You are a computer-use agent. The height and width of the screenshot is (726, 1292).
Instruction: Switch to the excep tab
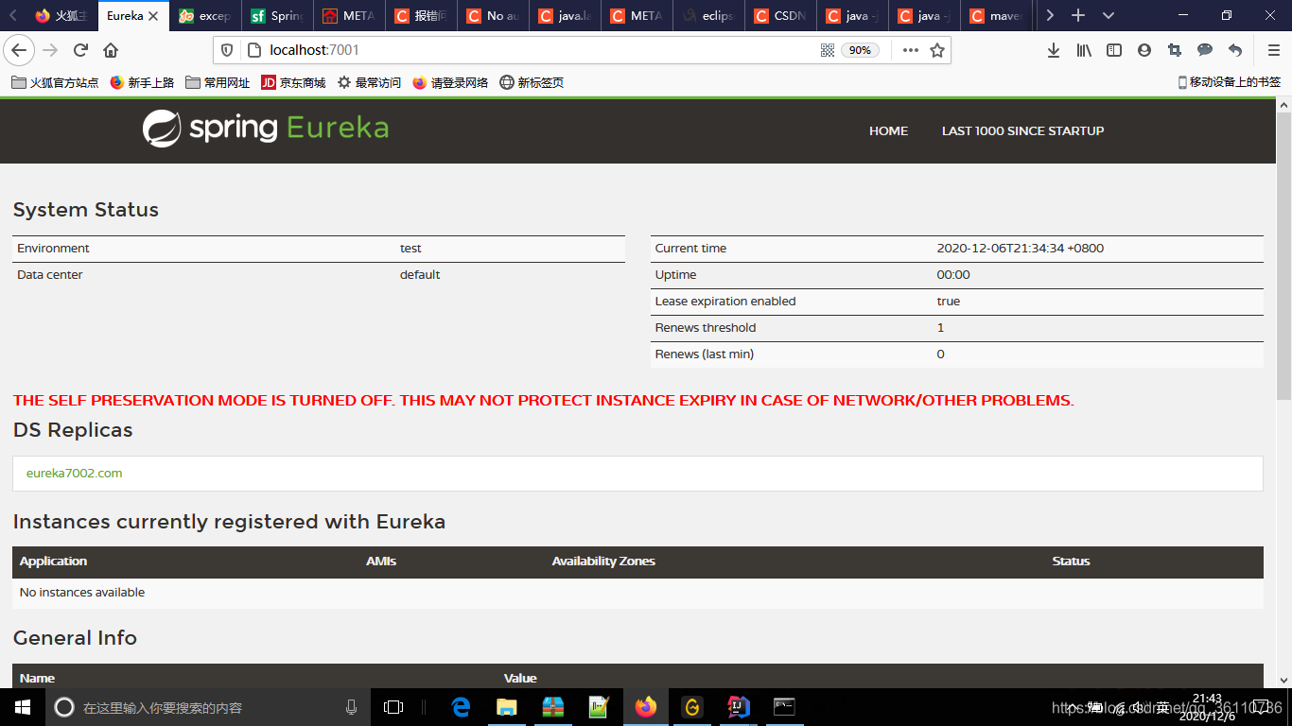pos(205,16)
